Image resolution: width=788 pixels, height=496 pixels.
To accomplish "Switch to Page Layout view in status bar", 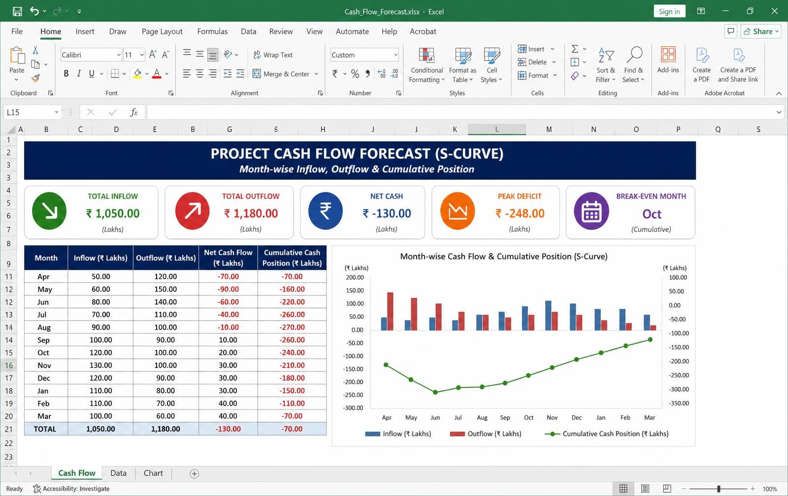I will pyautogui.click(x=645, y=489).
